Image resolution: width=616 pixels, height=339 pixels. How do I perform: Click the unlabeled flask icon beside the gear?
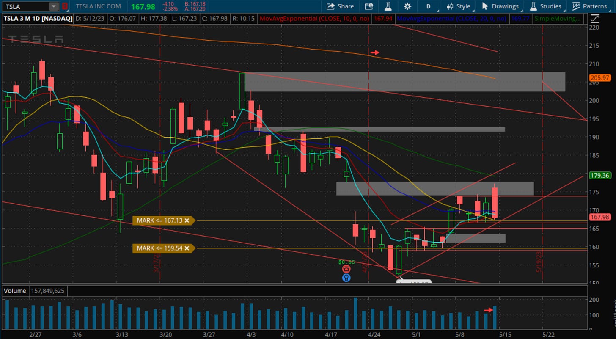click(x=388, y=6)
